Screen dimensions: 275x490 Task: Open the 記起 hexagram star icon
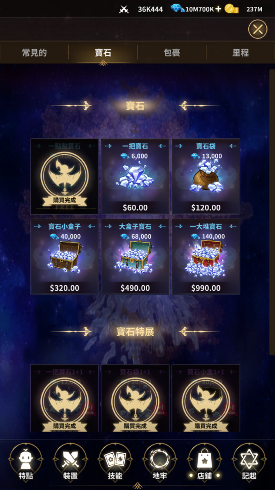coord(249,462)
